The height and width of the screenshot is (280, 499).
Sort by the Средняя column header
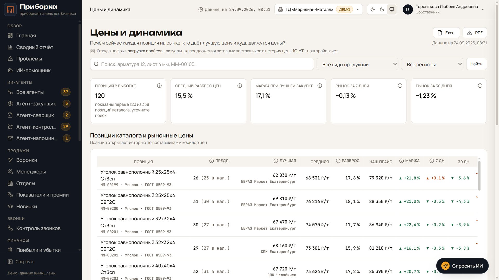[319, 162]
